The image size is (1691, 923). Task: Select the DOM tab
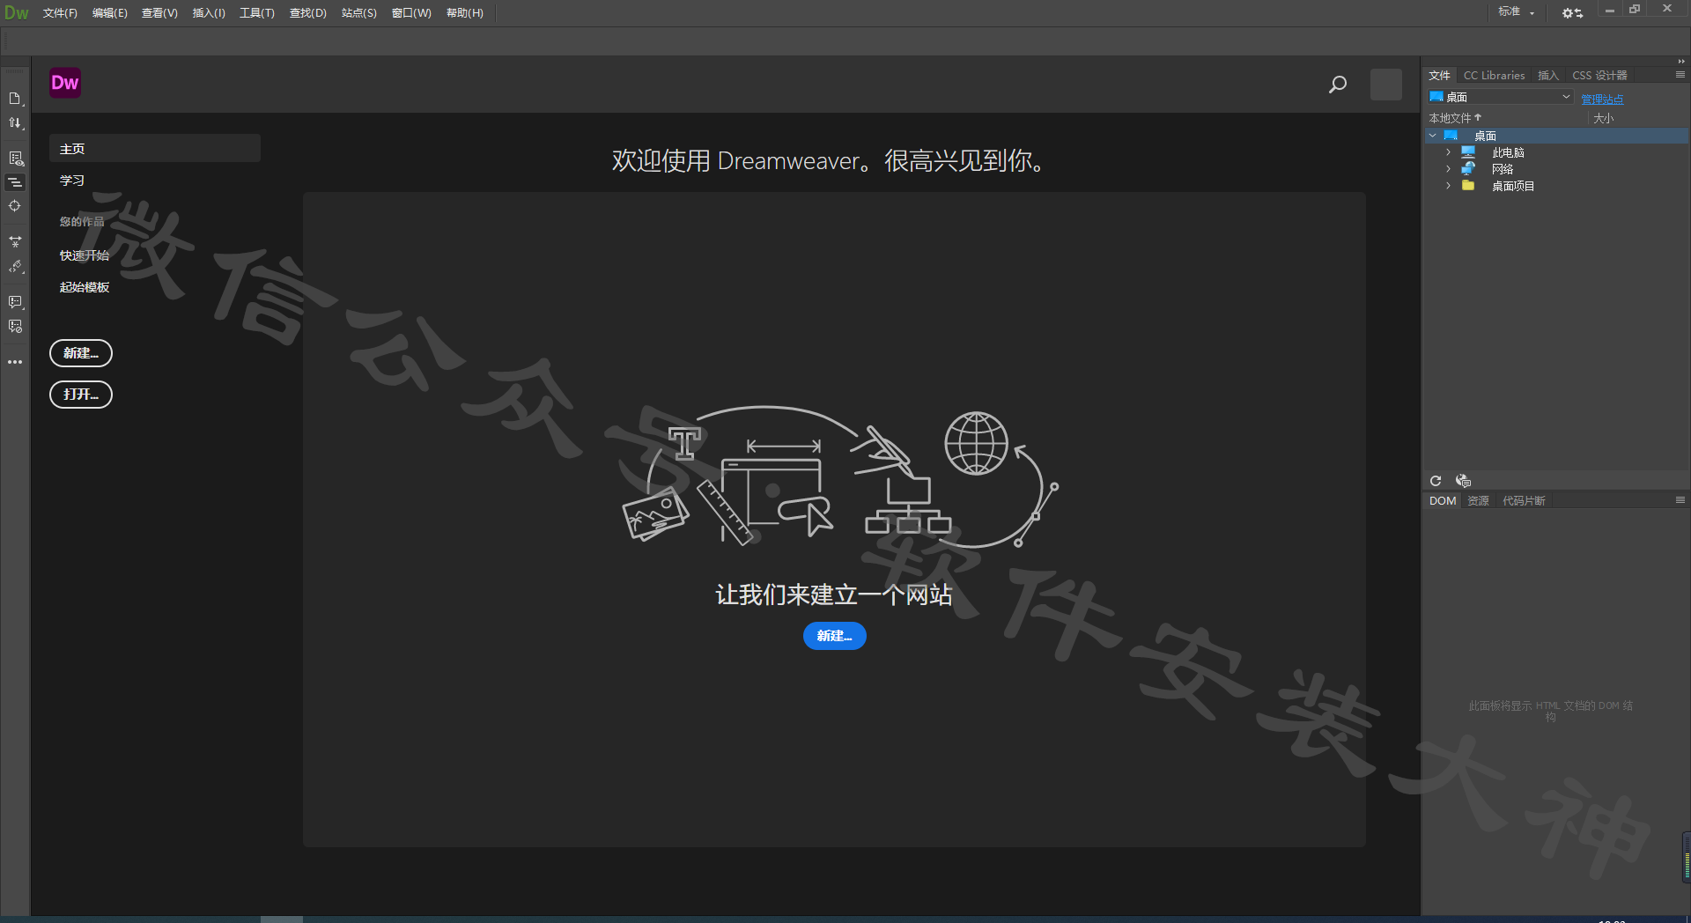tap(1443, 501)
